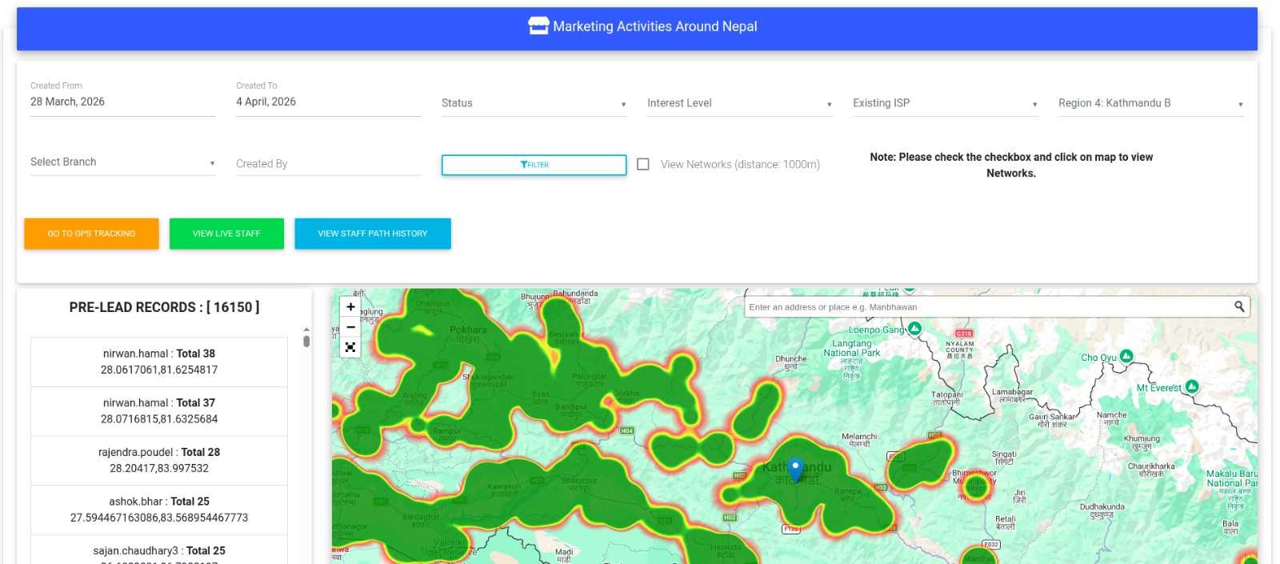Open View Live Staff
Screen dimensions: 1280x564
226,234
